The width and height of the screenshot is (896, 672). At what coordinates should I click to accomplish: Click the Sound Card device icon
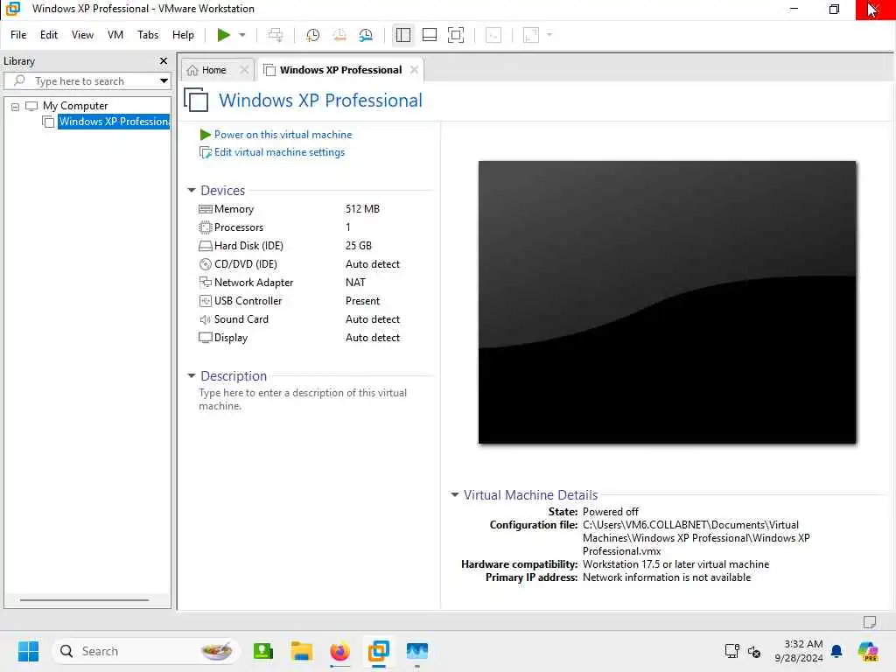[205, 318]
